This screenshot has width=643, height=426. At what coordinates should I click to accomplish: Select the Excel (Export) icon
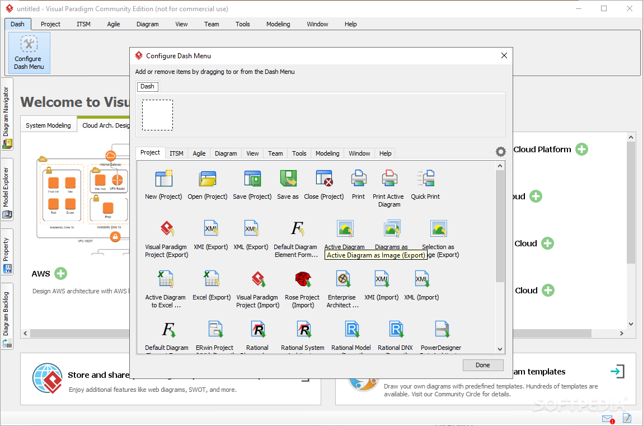[x=212, y=279]
